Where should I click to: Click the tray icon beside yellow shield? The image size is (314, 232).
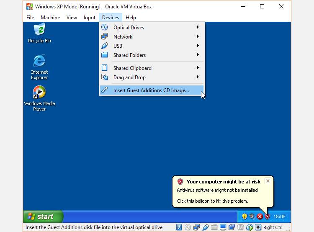click(252, 217)
